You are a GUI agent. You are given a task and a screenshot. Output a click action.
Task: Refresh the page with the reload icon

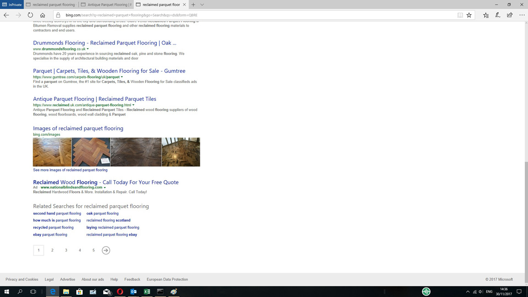(30, 15)
